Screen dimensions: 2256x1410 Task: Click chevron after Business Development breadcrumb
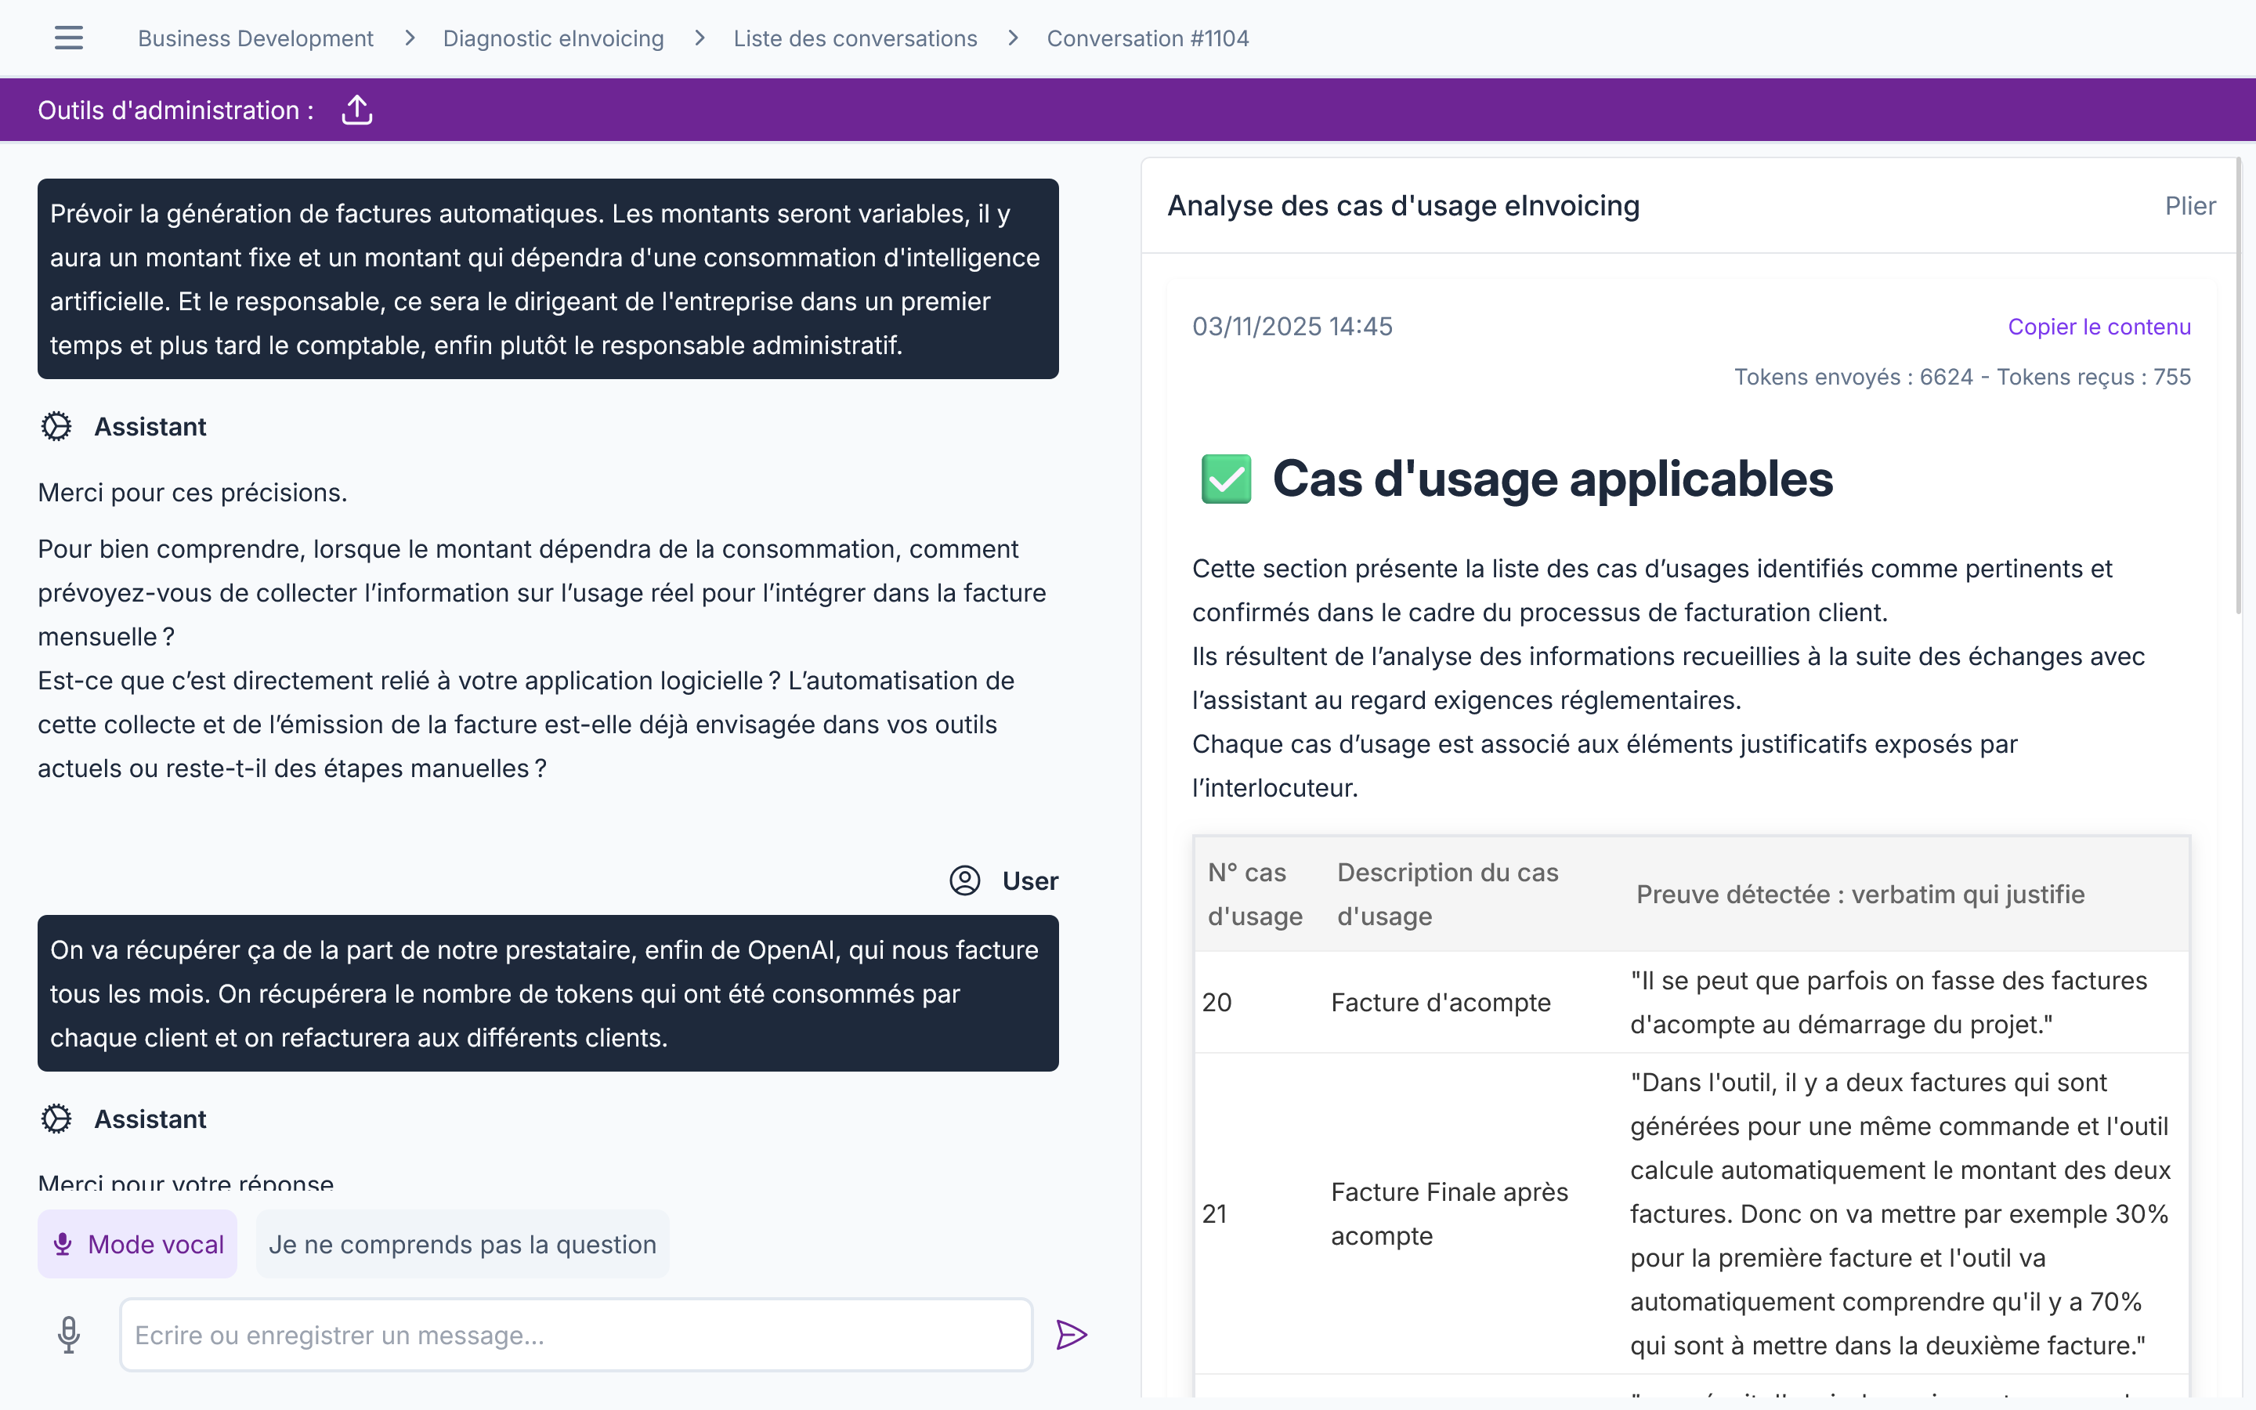[x=409, y=38]
